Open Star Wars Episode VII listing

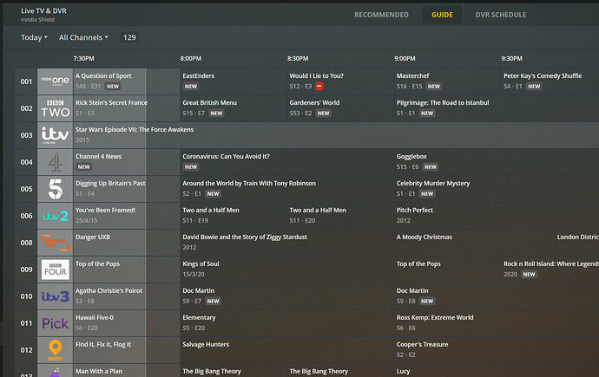336,135
